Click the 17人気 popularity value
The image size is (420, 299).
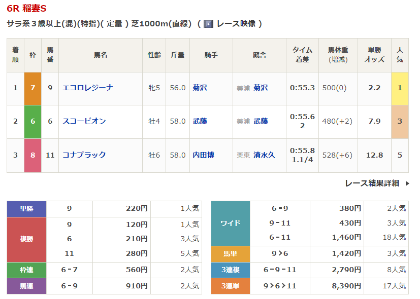point(394,286)
